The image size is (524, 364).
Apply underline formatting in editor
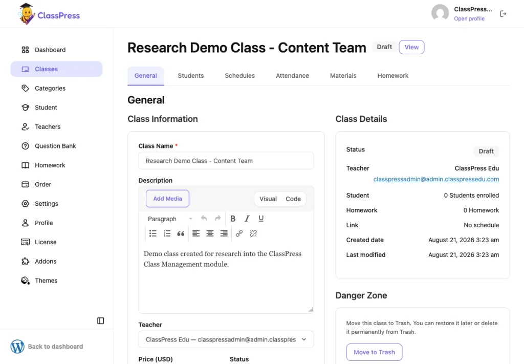tap(261, 219)
